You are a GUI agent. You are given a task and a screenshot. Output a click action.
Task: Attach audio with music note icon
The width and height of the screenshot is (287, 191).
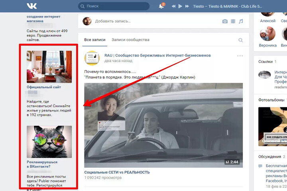[x=240, y=21]
